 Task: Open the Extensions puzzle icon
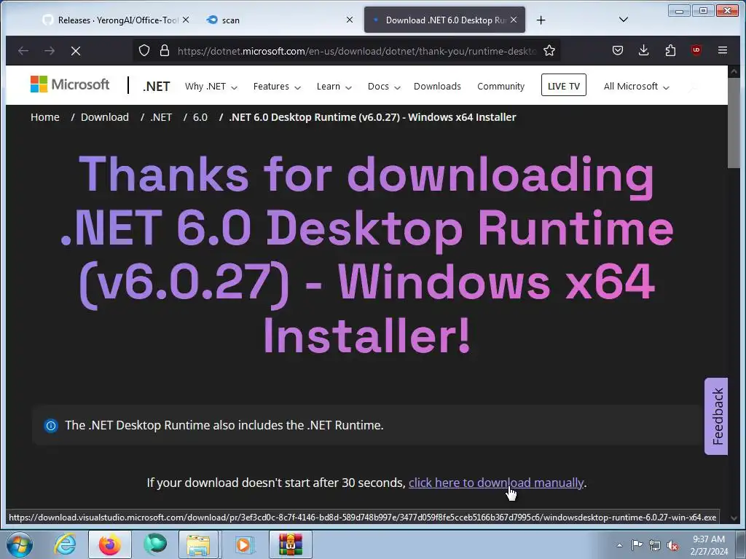click(670, 50)
